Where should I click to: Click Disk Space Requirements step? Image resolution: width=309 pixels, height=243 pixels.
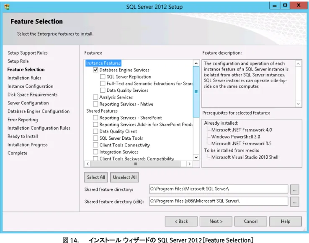(33, 94)
